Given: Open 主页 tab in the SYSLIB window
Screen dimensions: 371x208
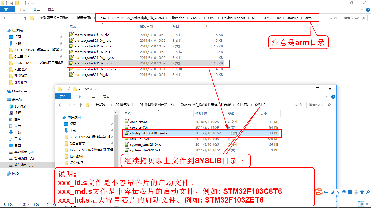Looking at the screenshot, I should point(78,97).
